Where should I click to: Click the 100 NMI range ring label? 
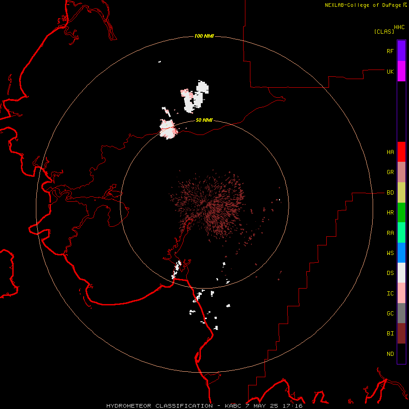coord(204,36)
